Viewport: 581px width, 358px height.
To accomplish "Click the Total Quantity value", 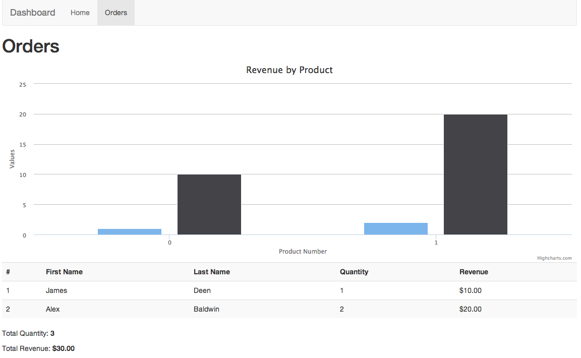I will click(x=52, y=333).
